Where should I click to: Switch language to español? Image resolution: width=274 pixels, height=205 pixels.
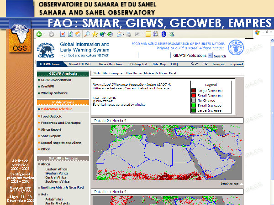[x=237, y=64]
